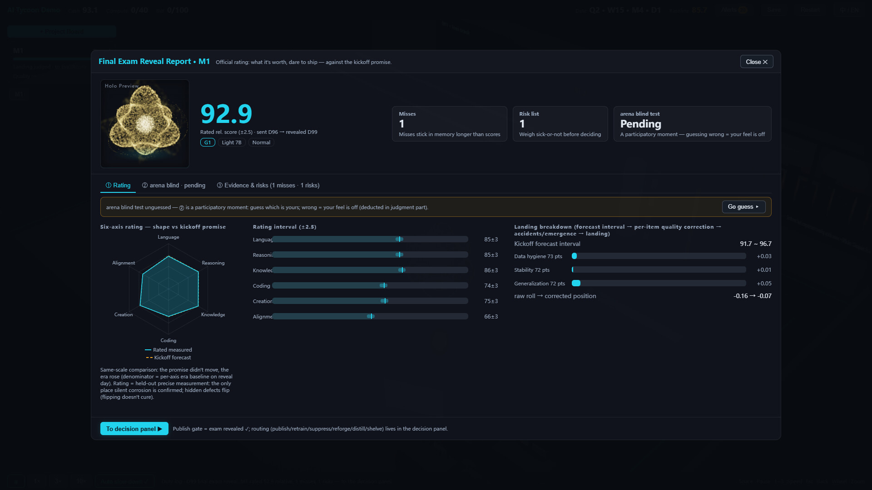Image resolution: width=872 pixels, height=490 pixels.
Task: Click the play arrow on decision panel button
Action: (x=160, y=429)
